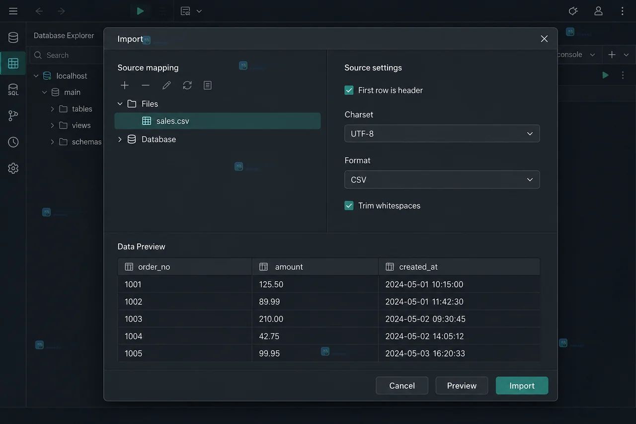This screenshot has width=636, height=424.
Task: Select the views folder in explorer
Action: [81, 125]
